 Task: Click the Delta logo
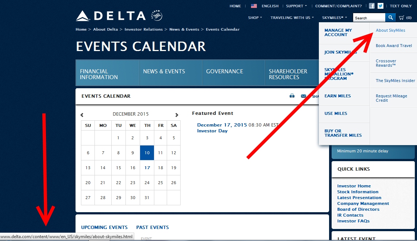[111, 16]
